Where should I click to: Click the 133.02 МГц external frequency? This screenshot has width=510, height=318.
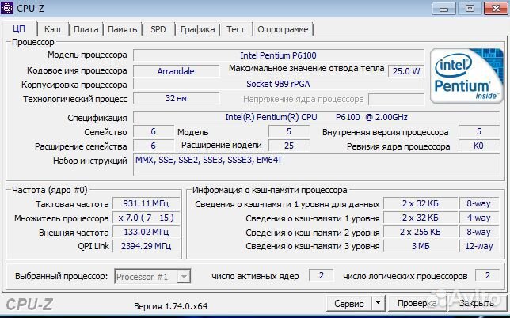tap(146, 232)
